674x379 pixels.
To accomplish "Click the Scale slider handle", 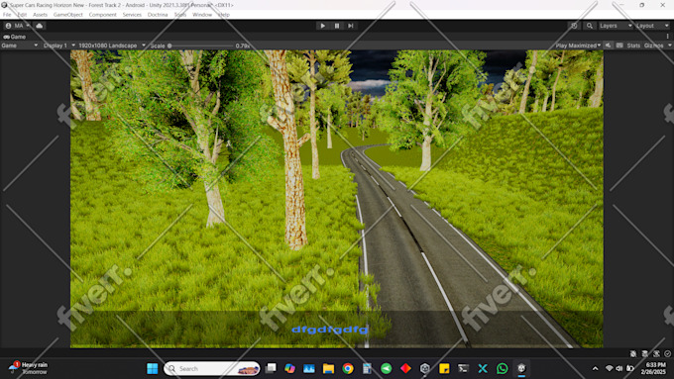I will (169, 46).
